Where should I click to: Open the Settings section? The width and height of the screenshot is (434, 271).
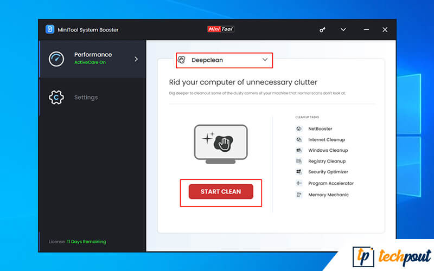pos(93,98)
